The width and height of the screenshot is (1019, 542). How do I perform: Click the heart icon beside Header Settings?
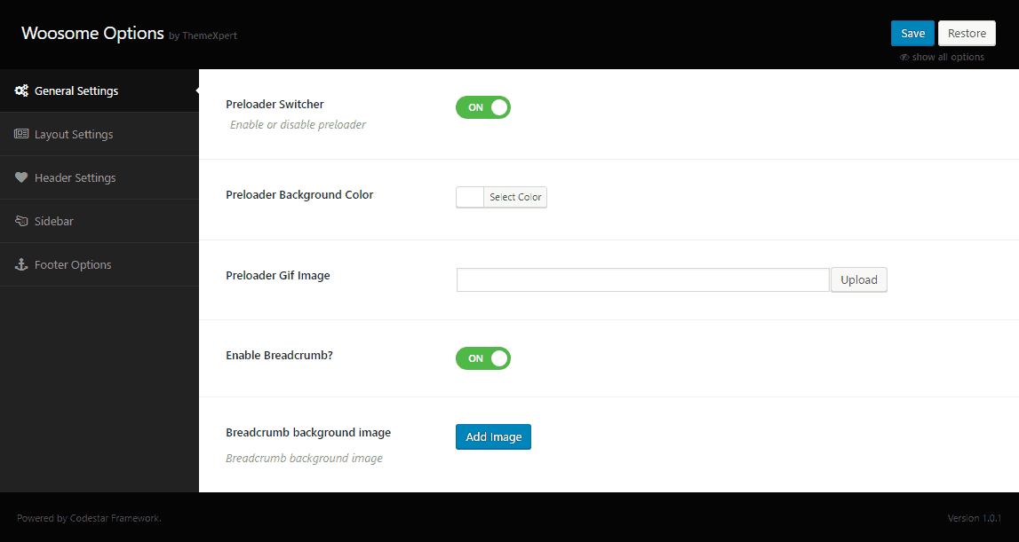(20, 177)
